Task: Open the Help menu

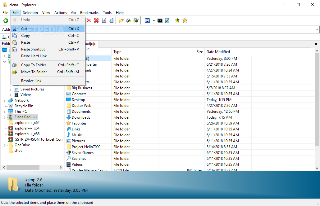Action: (x=120, y=13)
